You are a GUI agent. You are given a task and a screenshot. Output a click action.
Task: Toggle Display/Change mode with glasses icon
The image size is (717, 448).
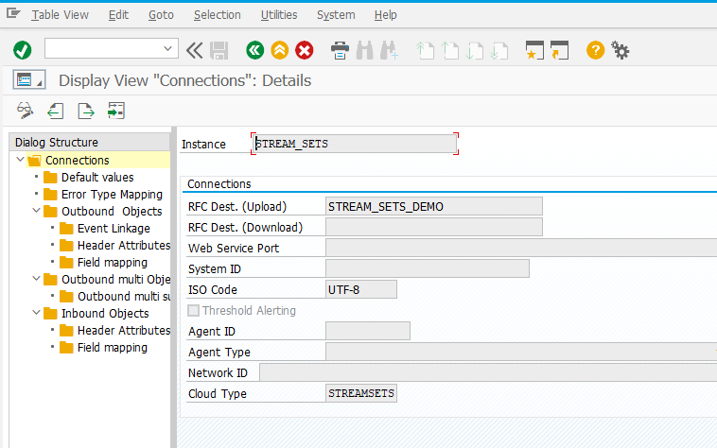[25, 111]
